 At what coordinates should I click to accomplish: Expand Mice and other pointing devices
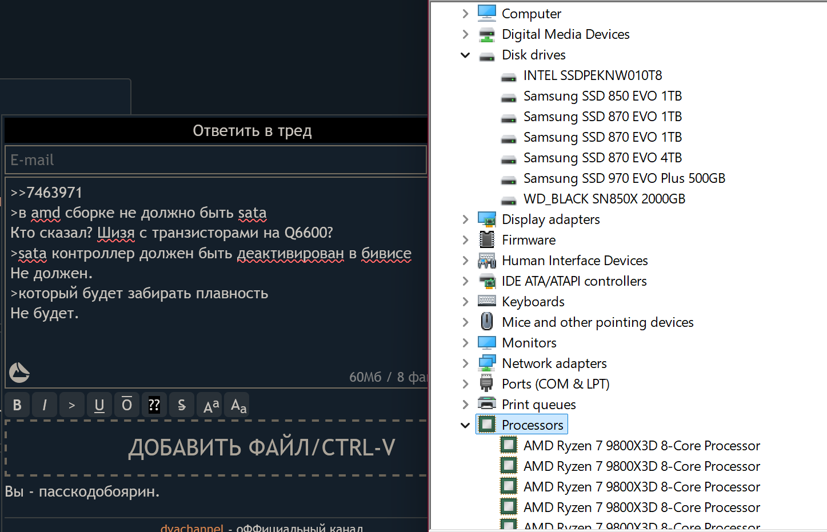click(465, 322)
